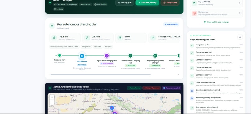Screen dimensions: 251x114
Task: Select the Gwalior Demo Charging Hub node
Action: tap(130, 55)
